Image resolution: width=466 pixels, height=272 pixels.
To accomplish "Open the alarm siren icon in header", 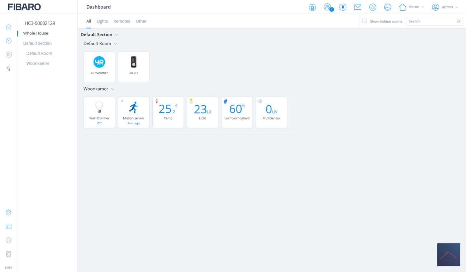I will click(312, 7).
